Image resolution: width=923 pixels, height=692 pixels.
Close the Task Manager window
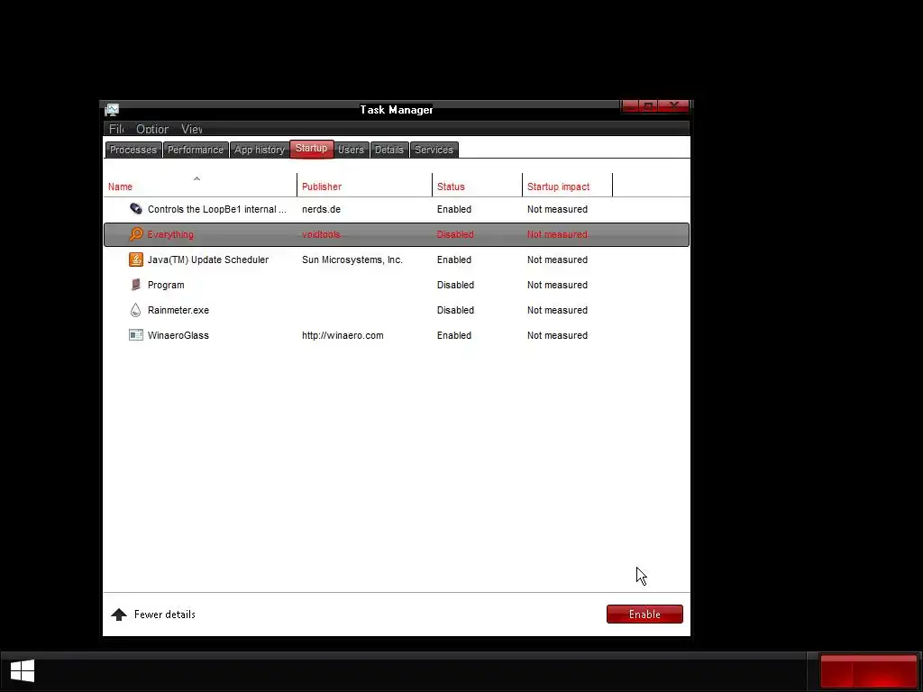pyautogui.click(x=674, y=106)
